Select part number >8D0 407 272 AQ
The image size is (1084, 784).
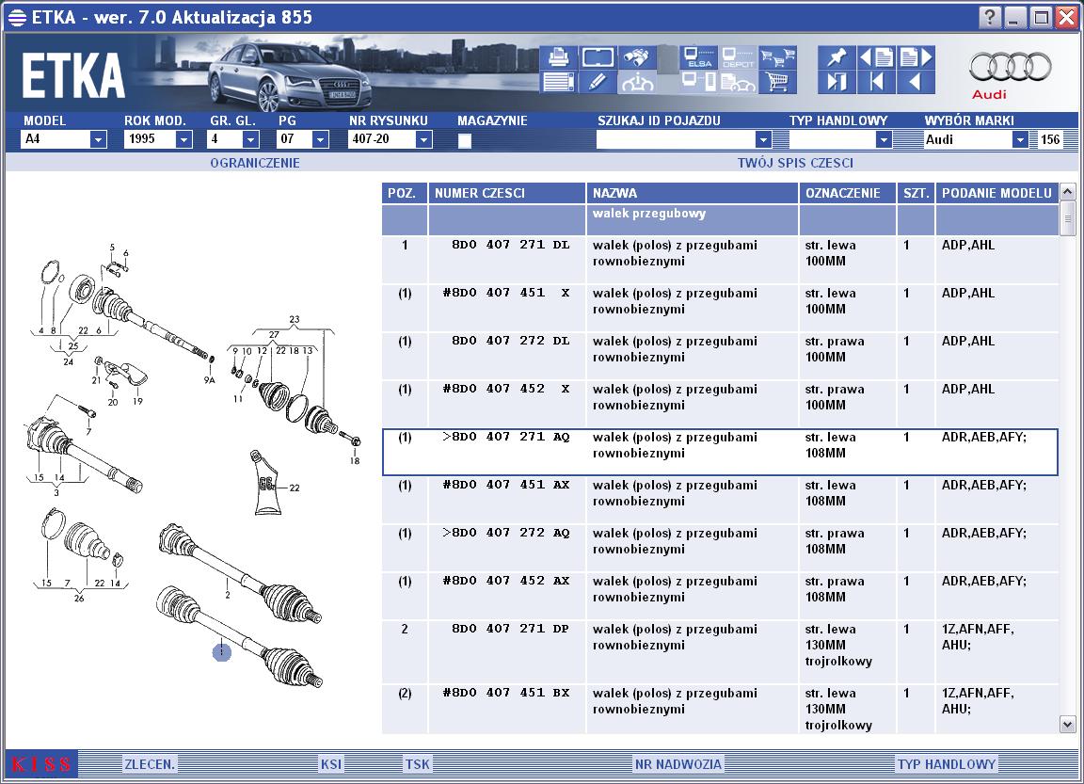(506, 533)
